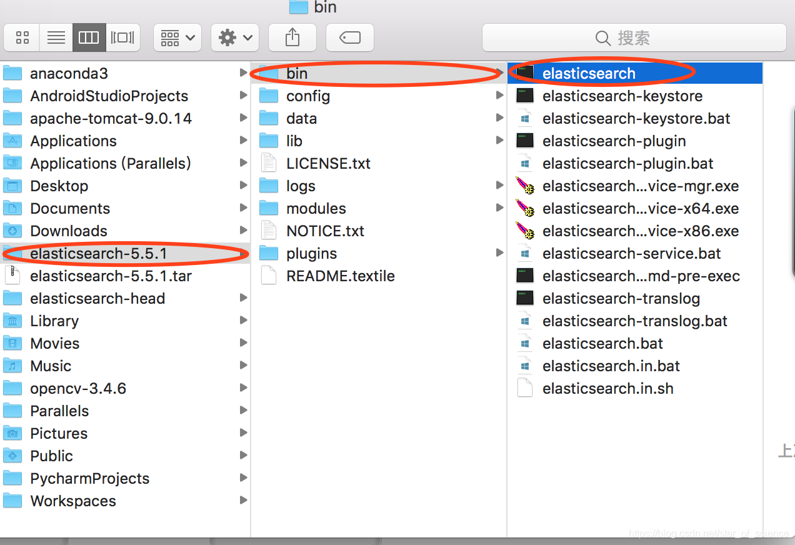Select the elasticsearch-5.5.1 folder row
Screen dimensions: 795x545
125,254
